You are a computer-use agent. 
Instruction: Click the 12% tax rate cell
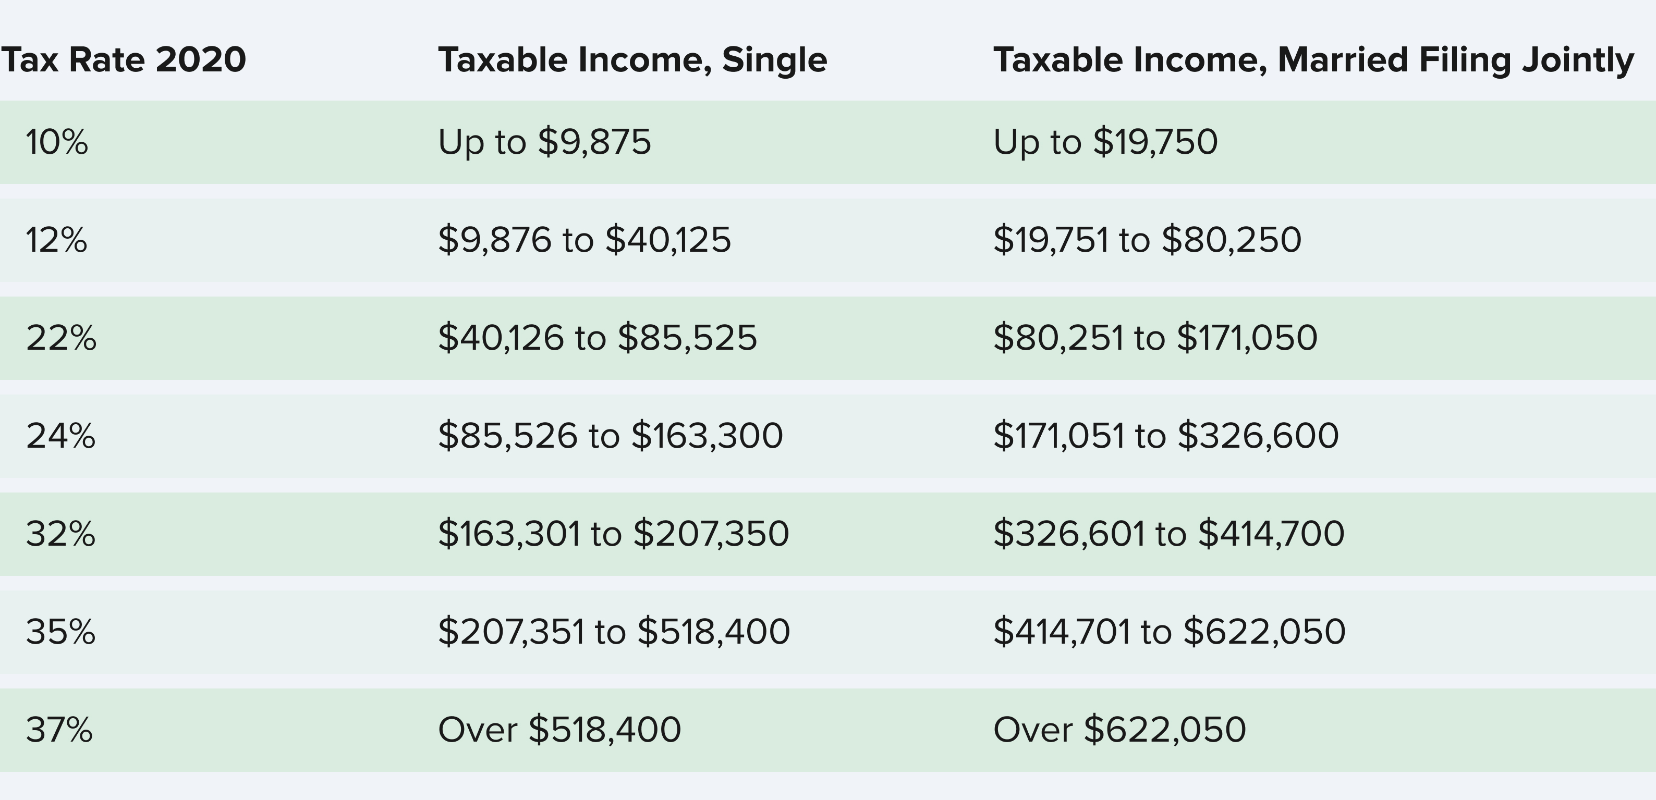pyautogui.click(x=56, y=240)
